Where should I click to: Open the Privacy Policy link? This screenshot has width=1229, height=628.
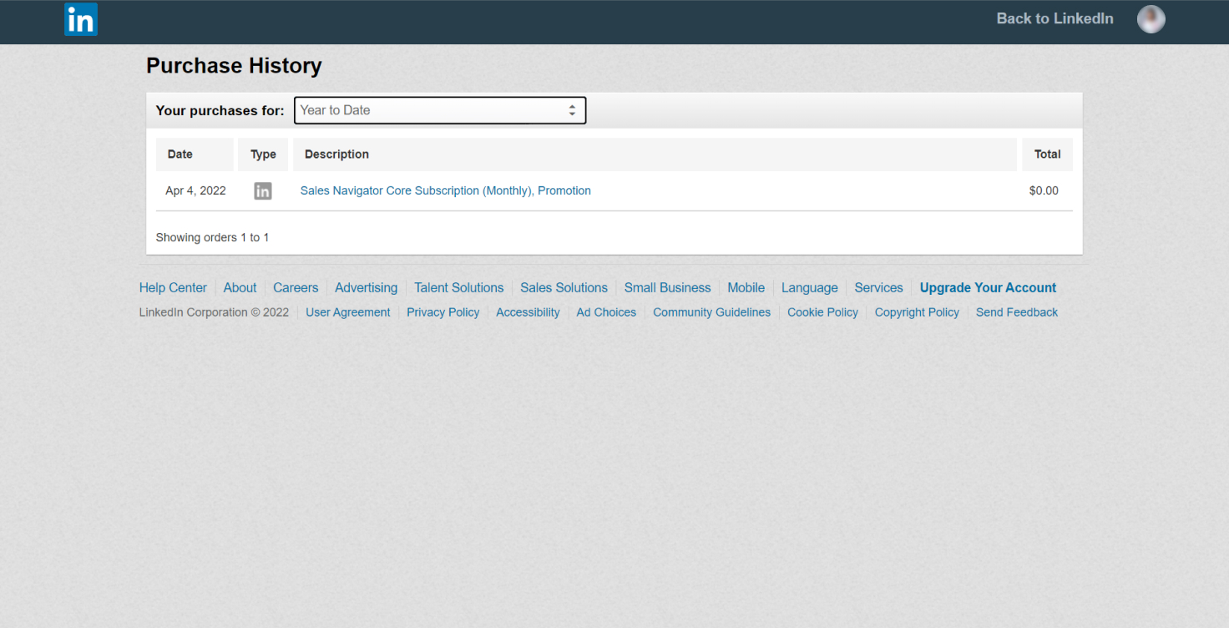click(443, 312)
